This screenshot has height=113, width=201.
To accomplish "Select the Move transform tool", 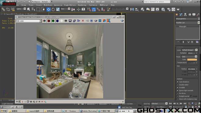I will 48,9.
